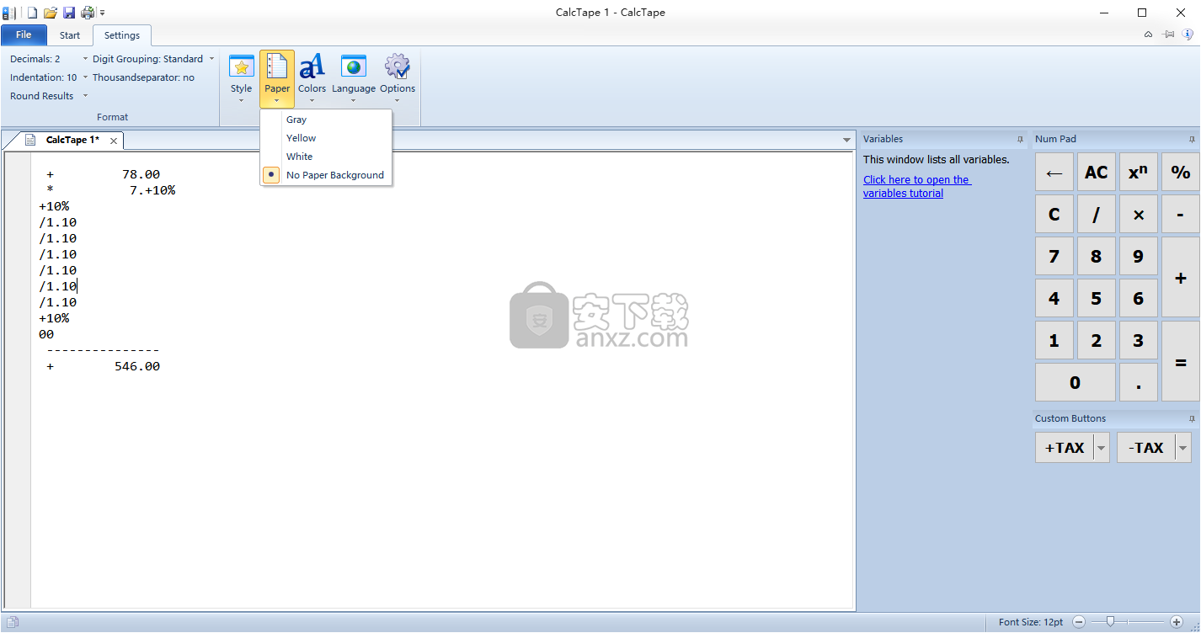Open the Style menu with star icon
This screenshot has height=633, width=1201.
[x=241, y=77]
